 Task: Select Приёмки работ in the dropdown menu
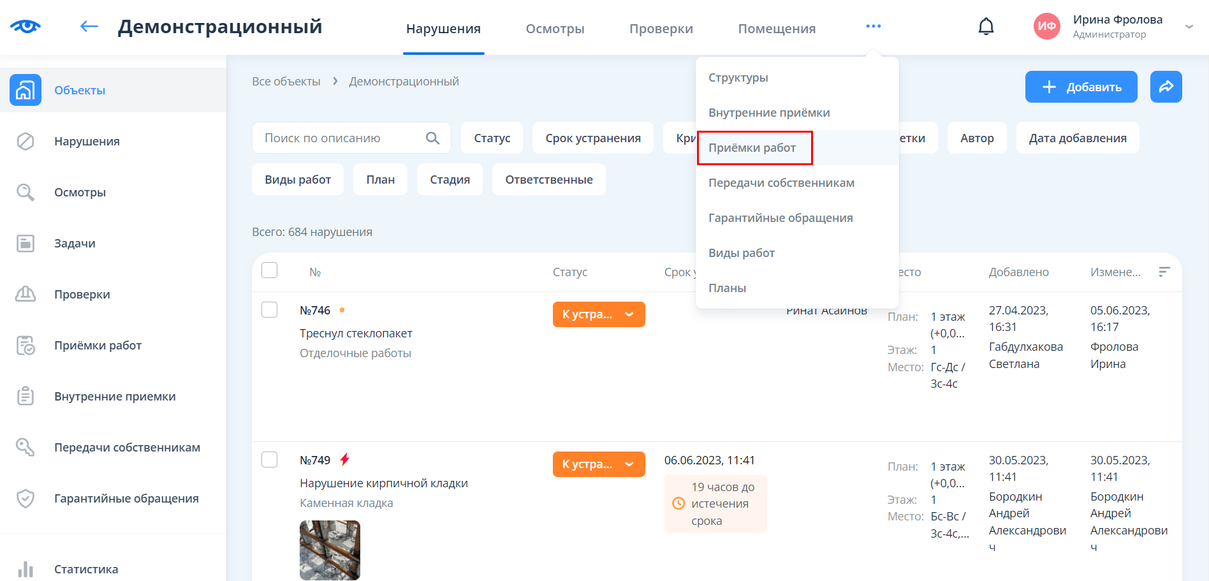(752, 148)
